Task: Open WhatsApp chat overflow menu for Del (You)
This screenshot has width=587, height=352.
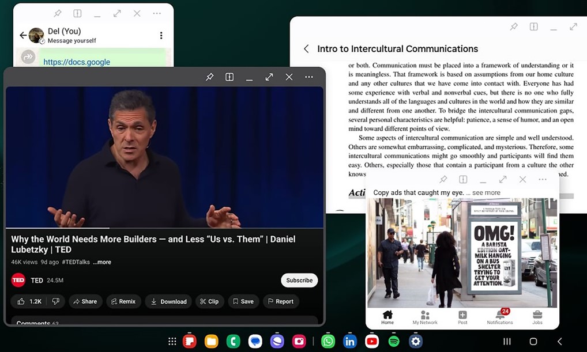Action: tap(161, 35)
